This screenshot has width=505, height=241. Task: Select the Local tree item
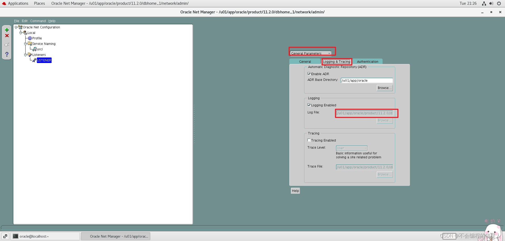(x=31, y=33)
